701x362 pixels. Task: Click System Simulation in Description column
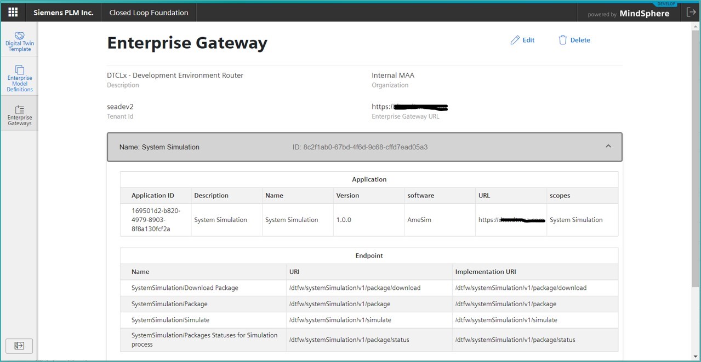[x=220, y=220]
